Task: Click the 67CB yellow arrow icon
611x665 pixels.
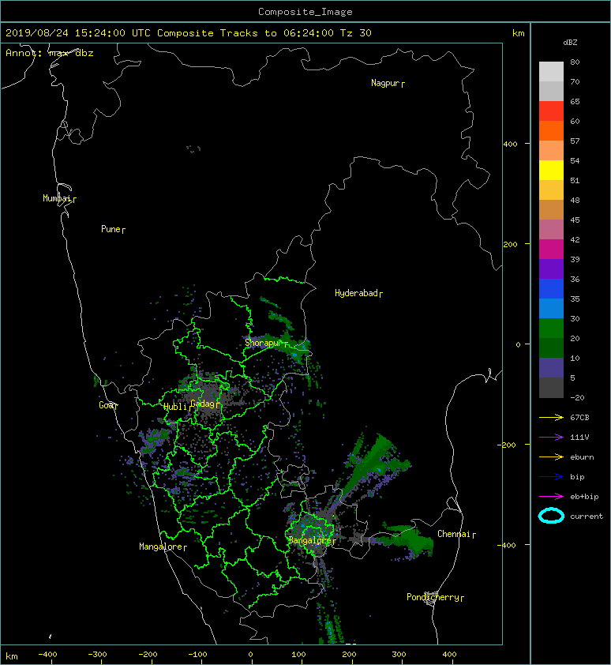Action: [551, 417]
